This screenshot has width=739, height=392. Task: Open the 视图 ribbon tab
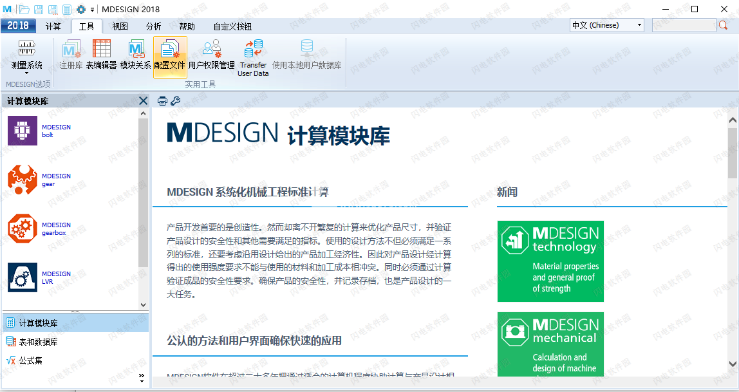point(120,26)
